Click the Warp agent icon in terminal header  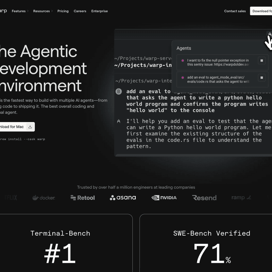pos(269,34)
